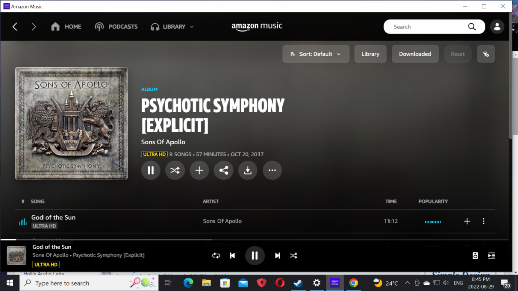Click the Song column header
Viewport: 518px width, 291px height.
pos(37,201)
